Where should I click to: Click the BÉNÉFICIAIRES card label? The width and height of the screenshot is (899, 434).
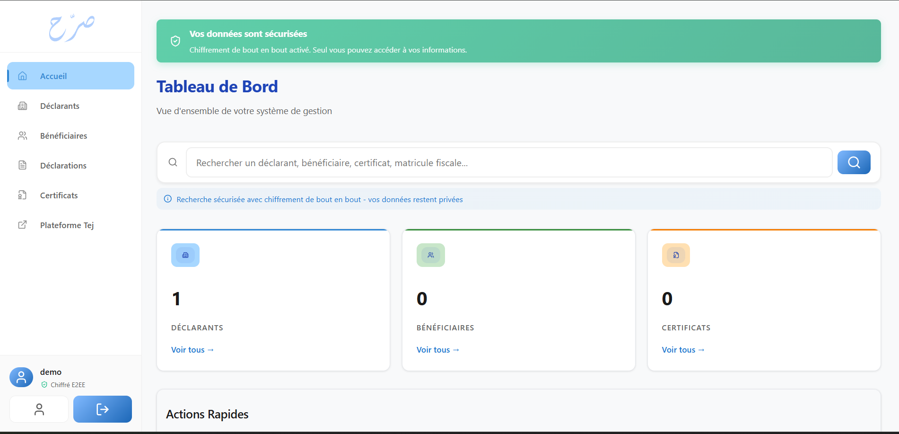(x=445, y=328)
